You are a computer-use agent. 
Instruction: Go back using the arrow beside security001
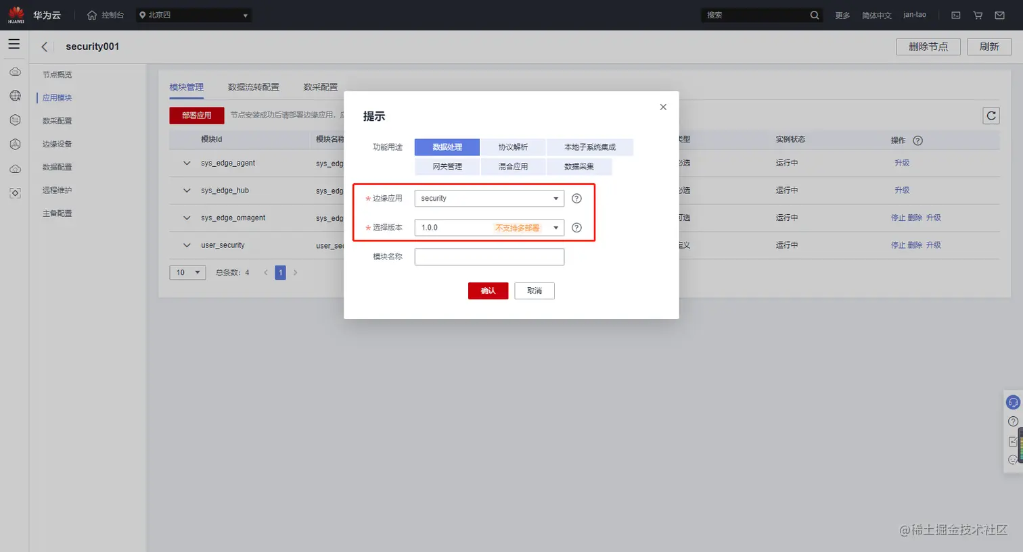[45, 47]
